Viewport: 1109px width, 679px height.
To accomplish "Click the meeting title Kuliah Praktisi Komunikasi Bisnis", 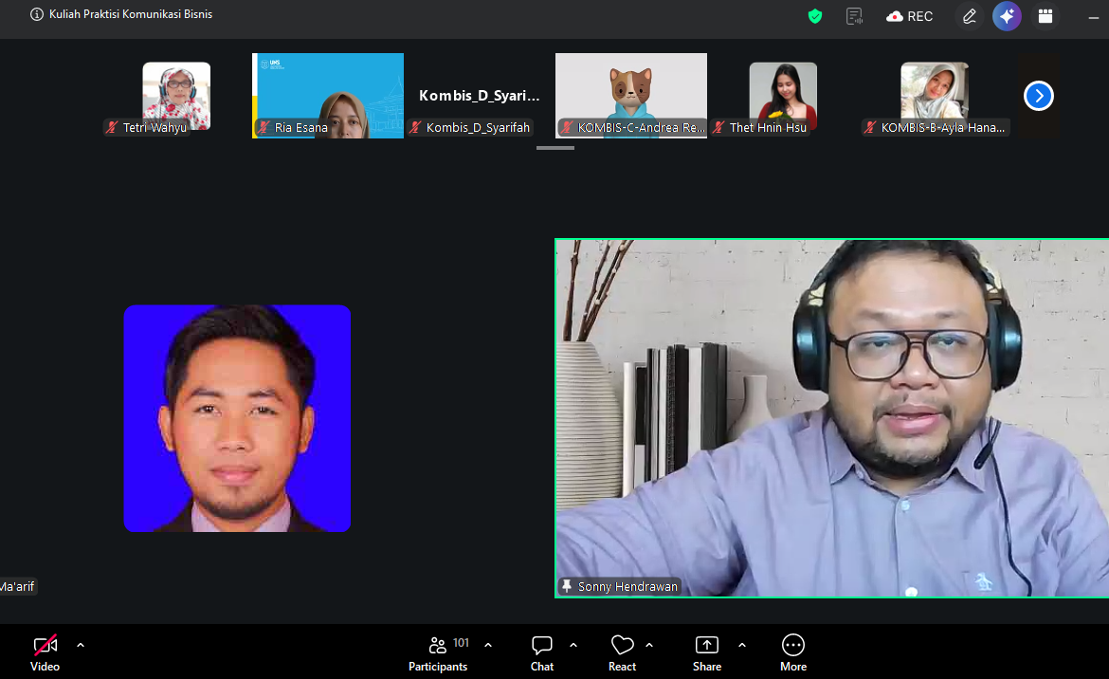I will tap(131, 14).
